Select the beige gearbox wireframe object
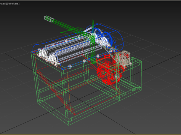Screen dimensions: 181x135 click(124, 58)
